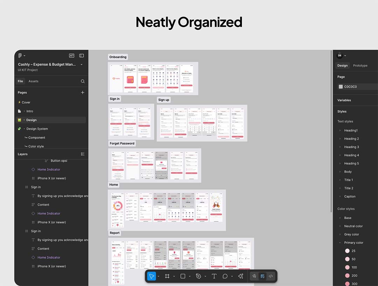Collapse the Primary color group
The height and width of the screenshot is (286, 378).
coord(340,243)
